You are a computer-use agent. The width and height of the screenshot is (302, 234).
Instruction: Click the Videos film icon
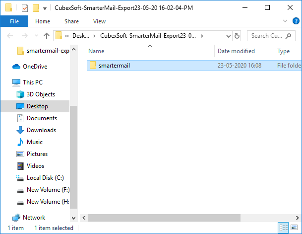[20, 166]
